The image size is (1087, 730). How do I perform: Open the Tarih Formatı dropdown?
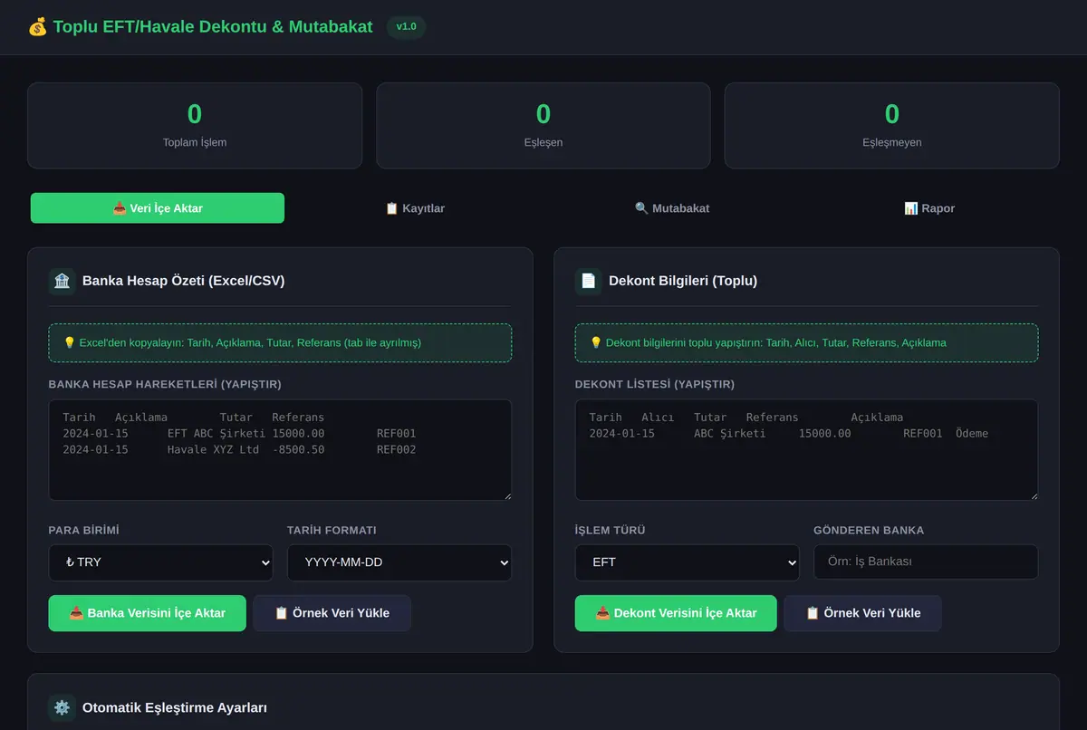tap(399, 562)
